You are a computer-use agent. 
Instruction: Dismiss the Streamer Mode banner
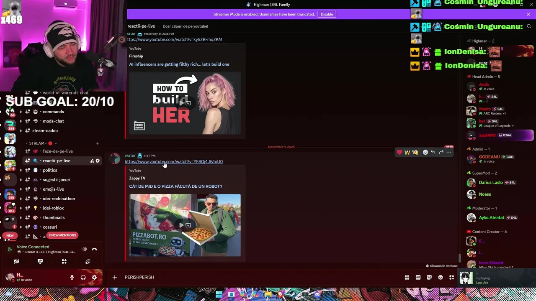(528, 14)
